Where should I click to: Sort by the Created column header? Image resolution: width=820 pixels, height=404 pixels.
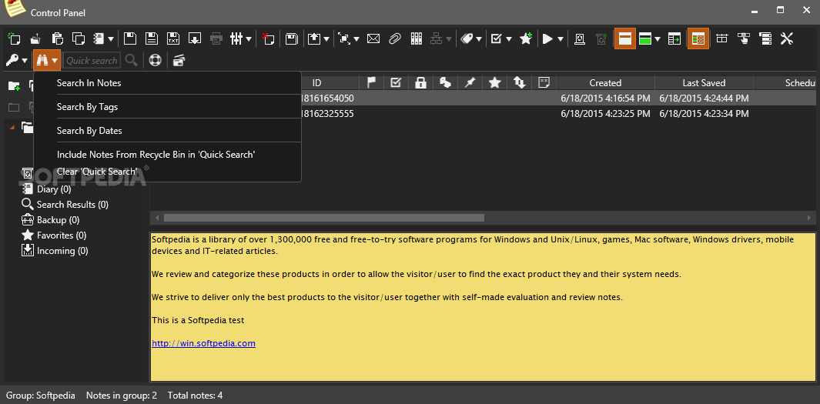click(x=605, y=82)
